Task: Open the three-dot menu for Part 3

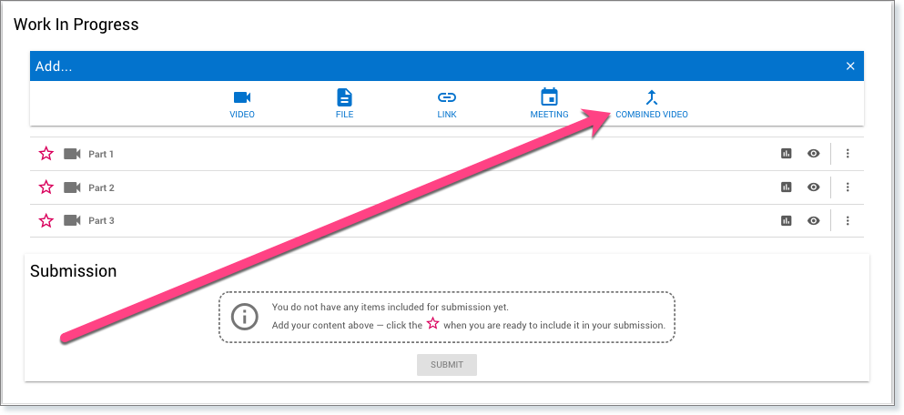Action: (x=848, y=220)
